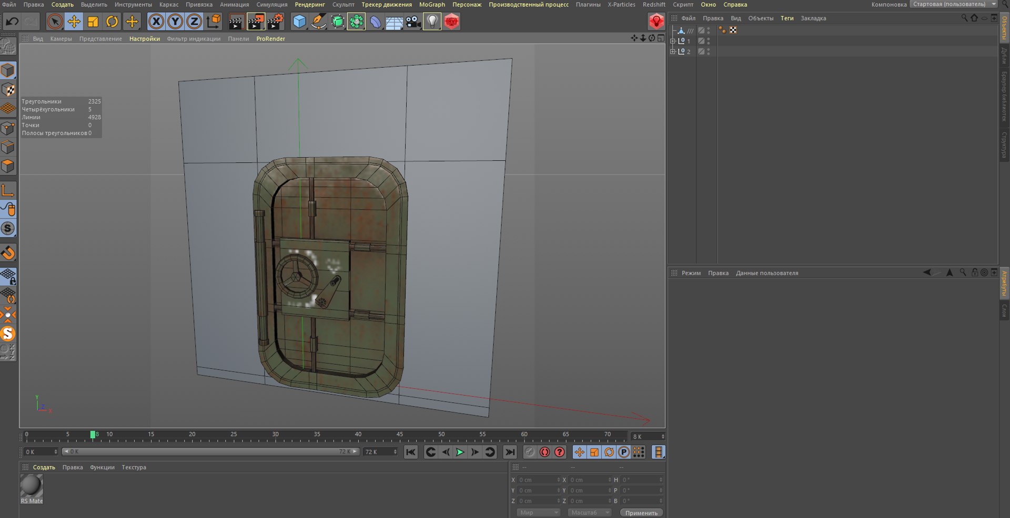This screenshot has height=518, width=1010.
Task: Click the home icon in Object Manager
Action: (x=974, y=18)
